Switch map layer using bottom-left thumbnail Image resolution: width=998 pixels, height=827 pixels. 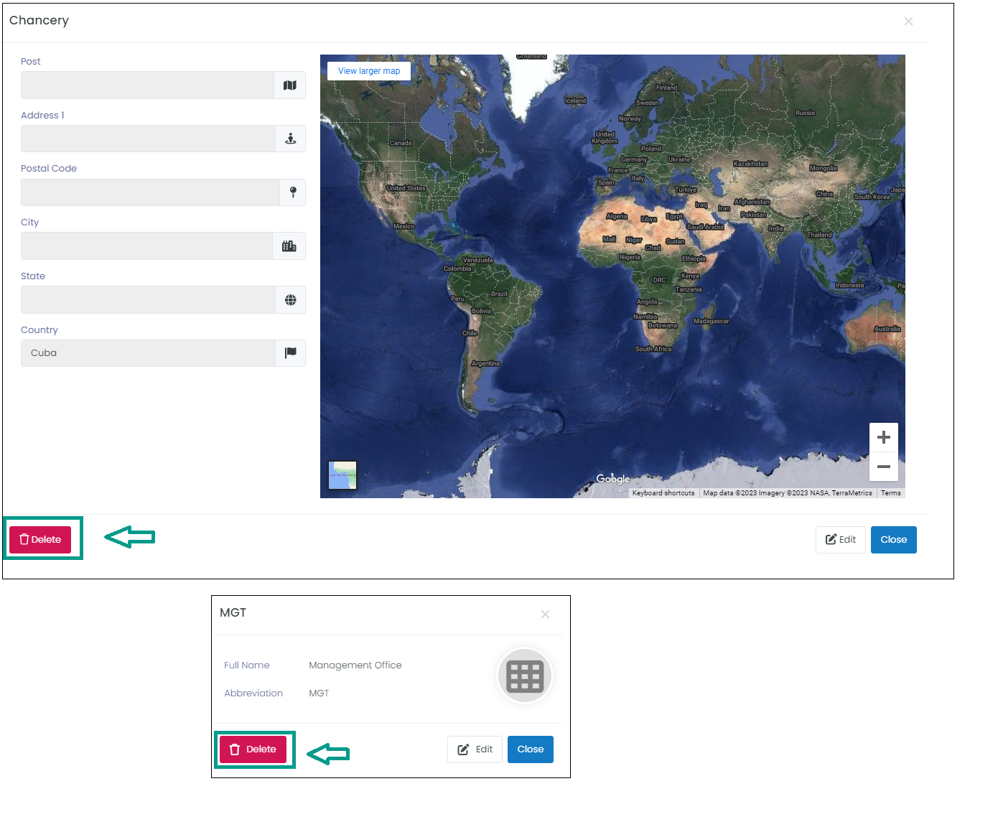pyautogui.click(x=342, y=475)
